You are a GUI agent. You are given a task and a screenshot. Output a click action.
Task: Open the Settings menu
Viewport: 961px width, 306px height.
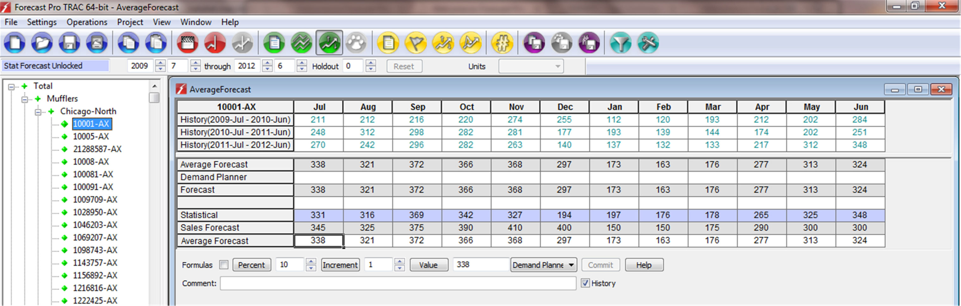41,22
